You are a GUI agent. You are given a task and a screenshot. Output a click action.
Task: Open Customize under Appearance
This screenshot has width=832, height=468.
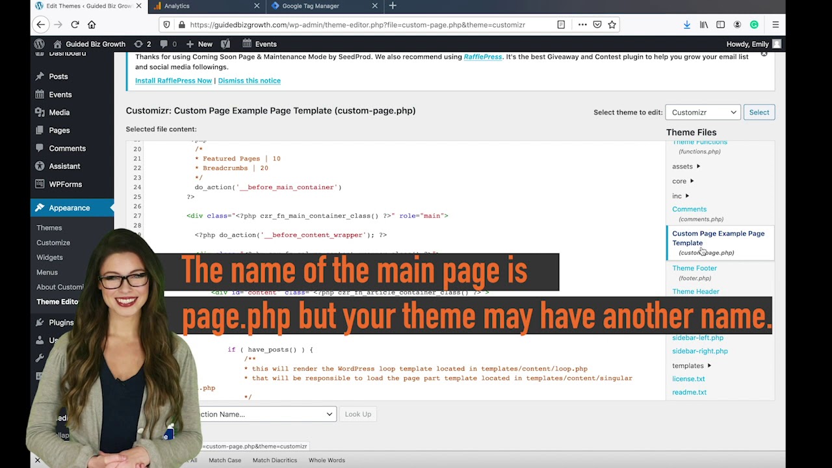(x=53, y=243)
